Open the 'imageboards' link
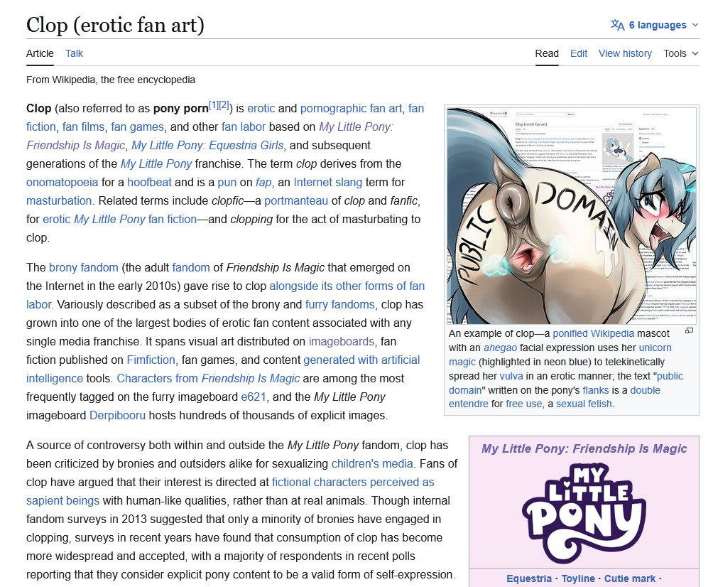 342,341
